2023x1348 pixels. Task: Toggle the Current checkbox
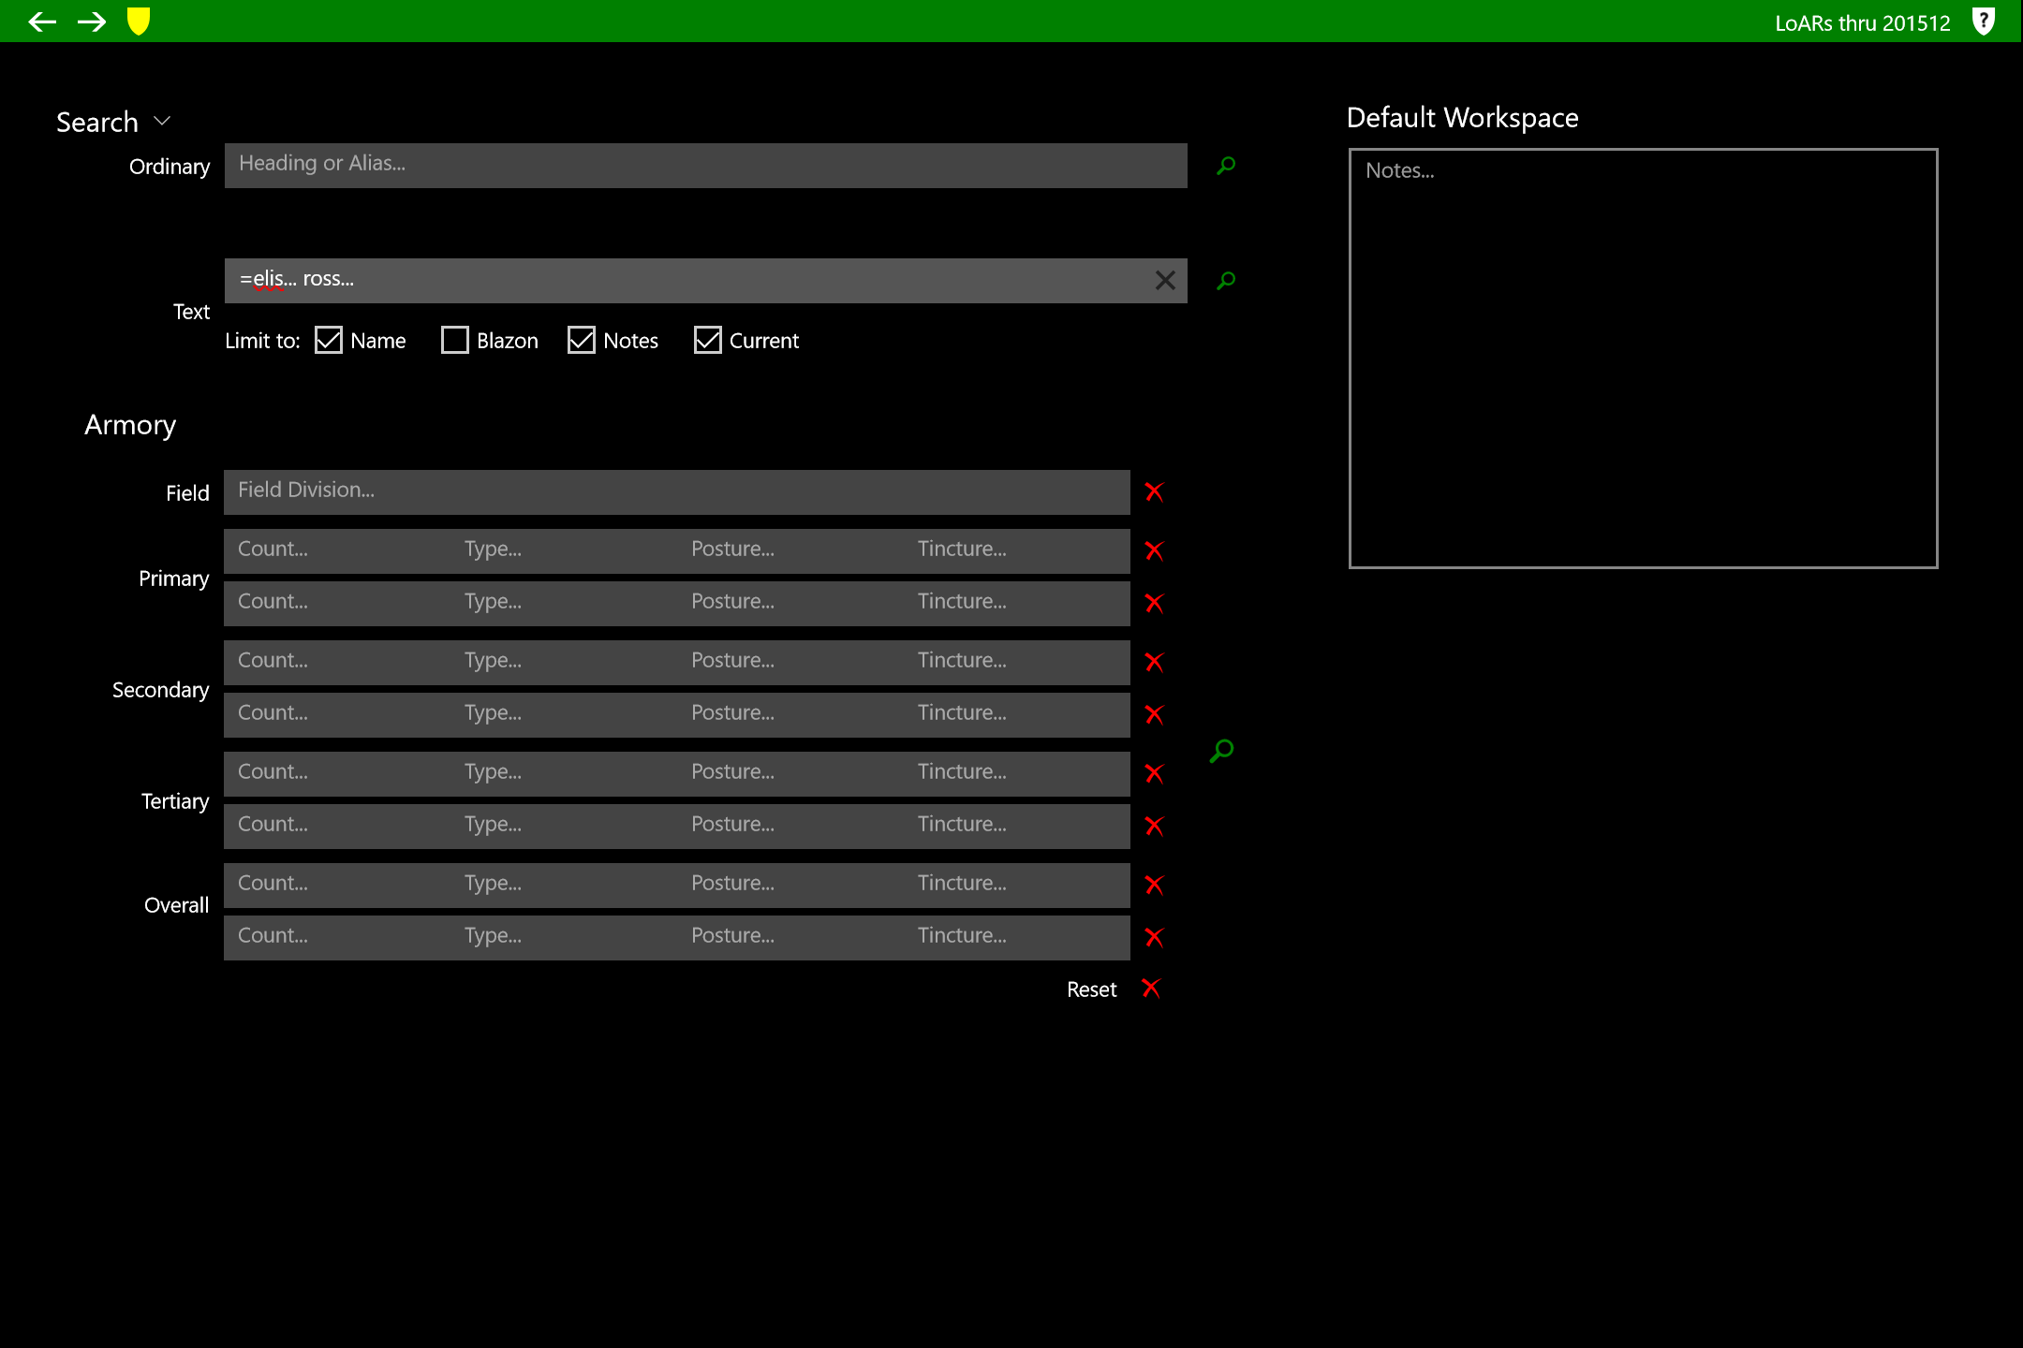(708, 341)
